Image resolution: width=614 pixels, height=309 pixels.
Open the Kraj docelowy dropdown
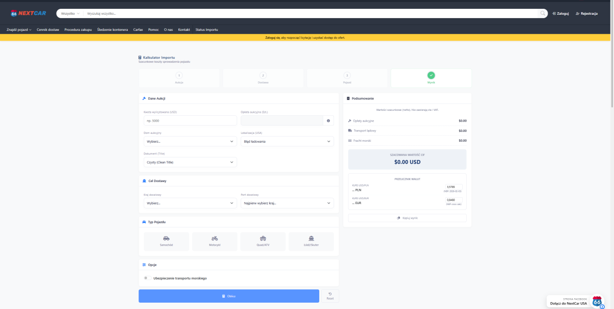190,203
